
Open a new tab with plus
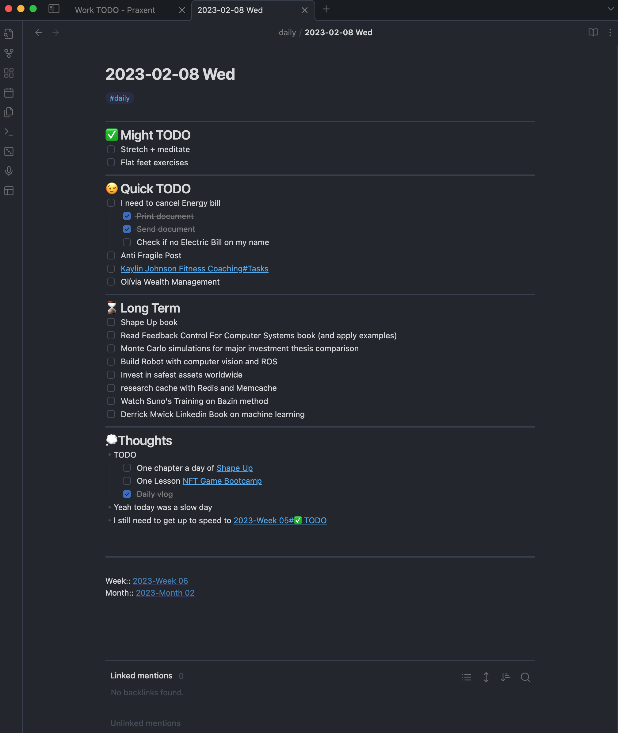(x=326, y=9)
